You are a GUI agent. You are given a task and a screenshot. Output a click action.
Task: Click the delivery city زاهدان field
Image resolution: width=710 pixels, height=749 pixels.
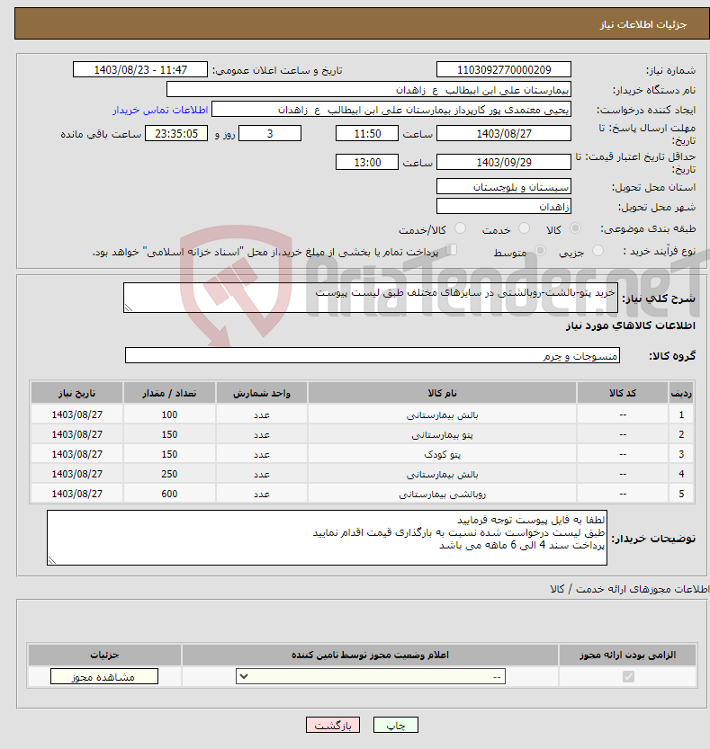(x=504, y=206)
